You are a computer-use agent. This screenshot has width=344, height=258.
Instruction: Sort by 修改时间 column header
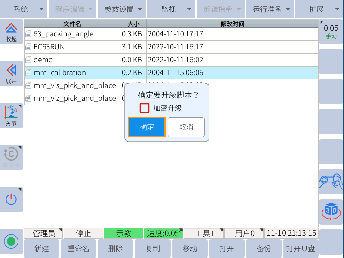[x=232, y=24]
